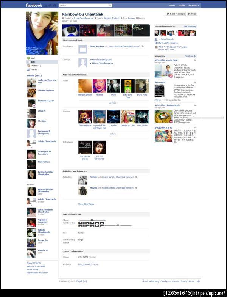Click Suggest Friends link

pos(34,263)
